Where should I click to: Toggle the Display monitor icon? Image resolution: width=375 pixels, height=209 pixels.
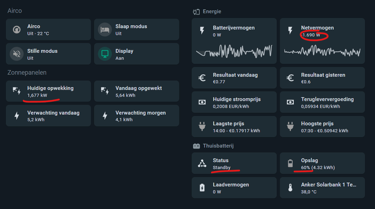pyautogui.click(x=105, y=54)
